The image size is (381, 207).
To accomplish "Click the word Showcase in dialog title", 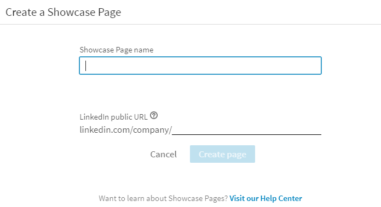I will click(71, 12).
